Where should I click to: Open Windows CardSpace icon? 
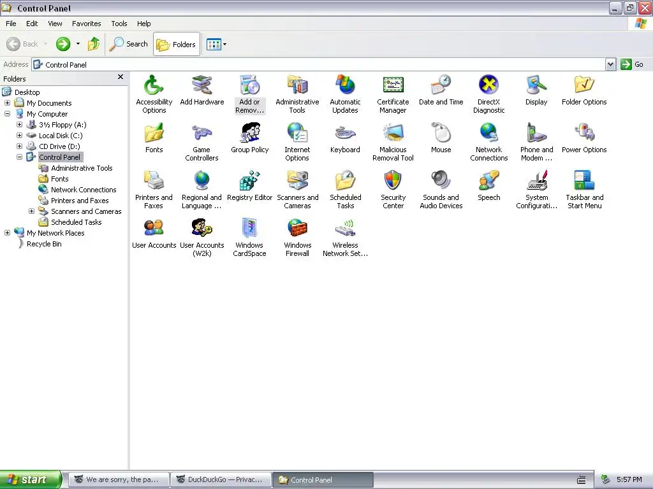coord(249,238)
